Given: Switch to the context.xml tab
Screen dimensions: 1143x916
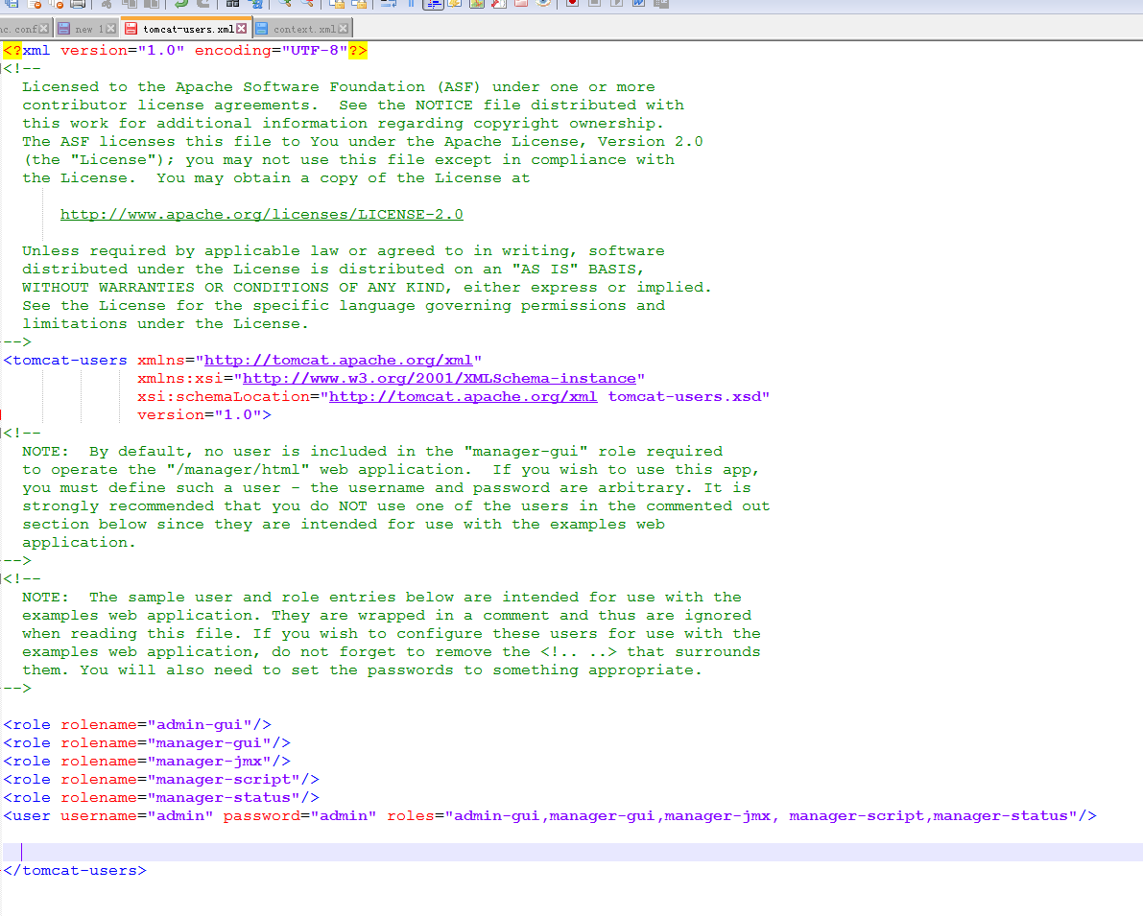Looking at the screenshot, I should (302, 29).
